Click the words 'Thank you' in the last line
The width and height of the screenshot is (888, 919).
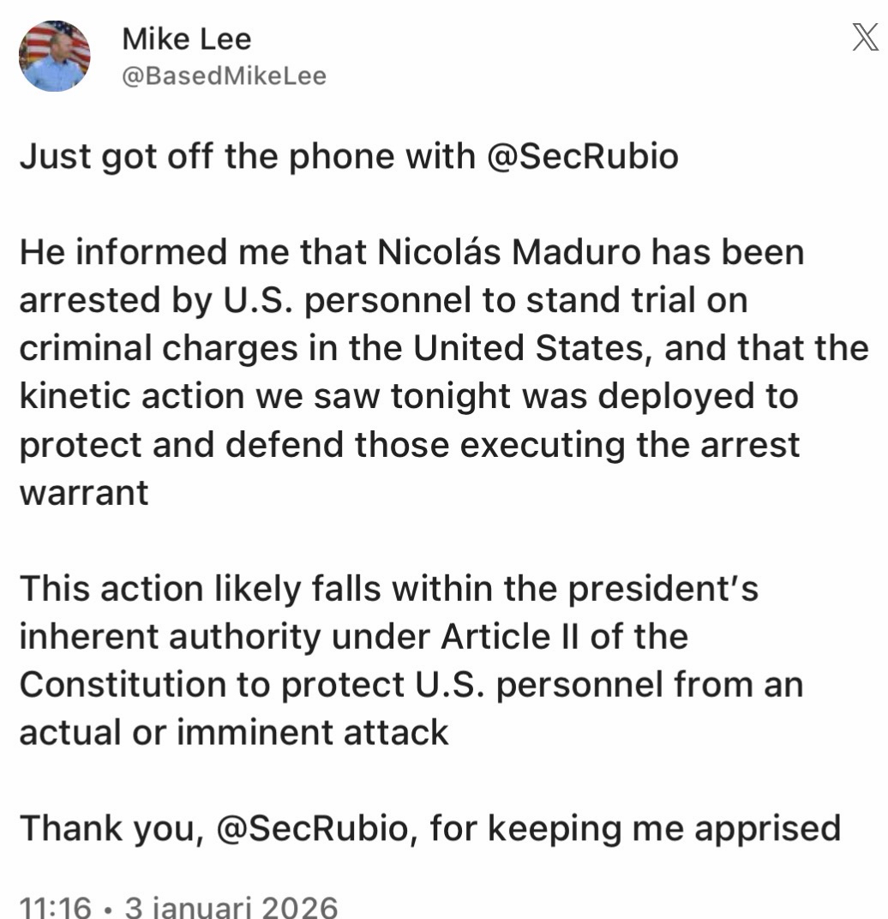pyautogui.click(x=110, y=828)
